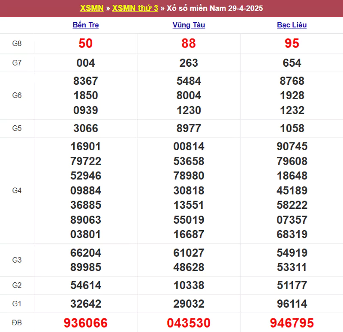
Task: Click G3 number 89985
Action: 86,267
